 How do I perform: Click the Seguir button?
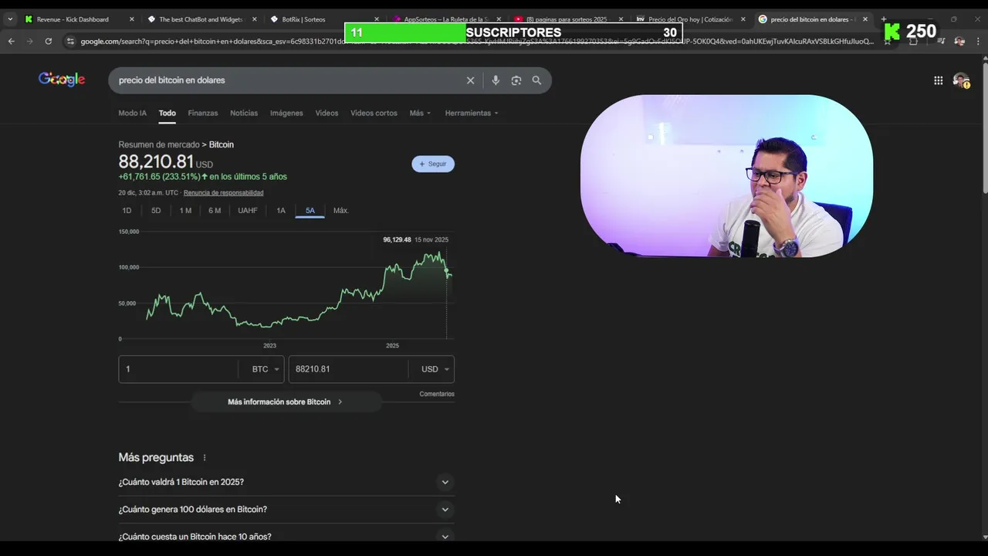click(433, 164)
